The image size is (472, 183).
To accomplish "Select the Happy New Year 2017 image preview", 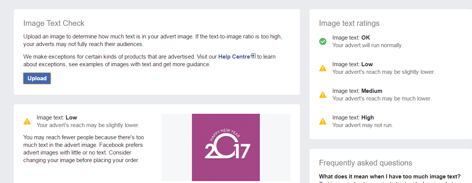I will (x=226, y=147).
